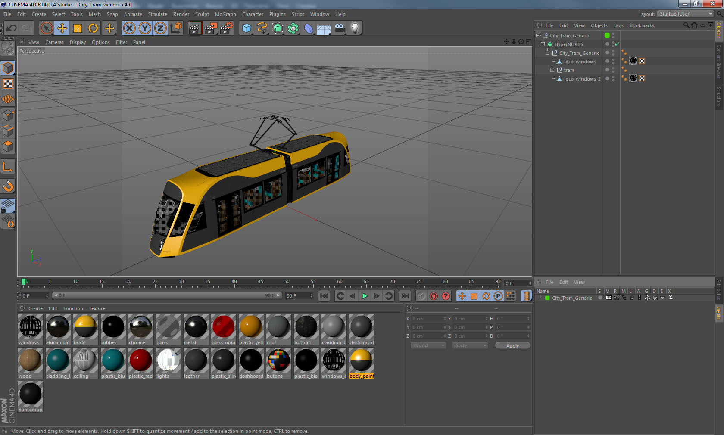Open the MoGraph menu
This screenshot has width=724, height=435.
(225, 14)
